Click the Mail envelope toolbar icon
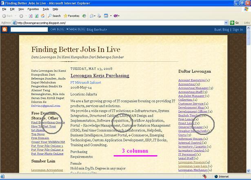Screen dimensions: 251x180 point(92,16)
